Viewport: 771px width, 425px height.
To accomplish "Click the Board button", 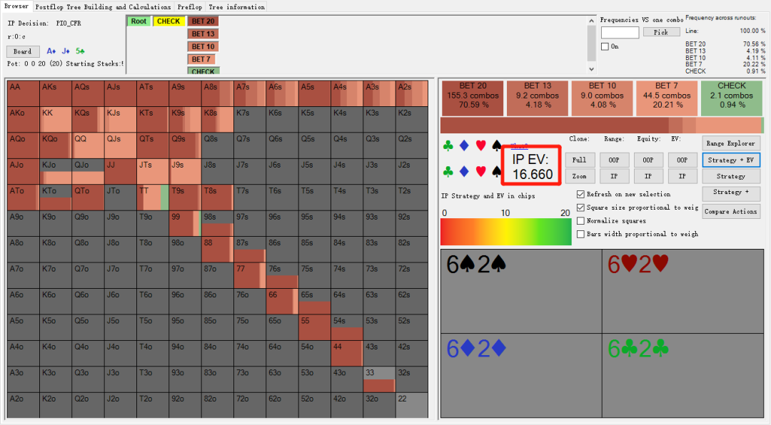I will tap(23, 51).
